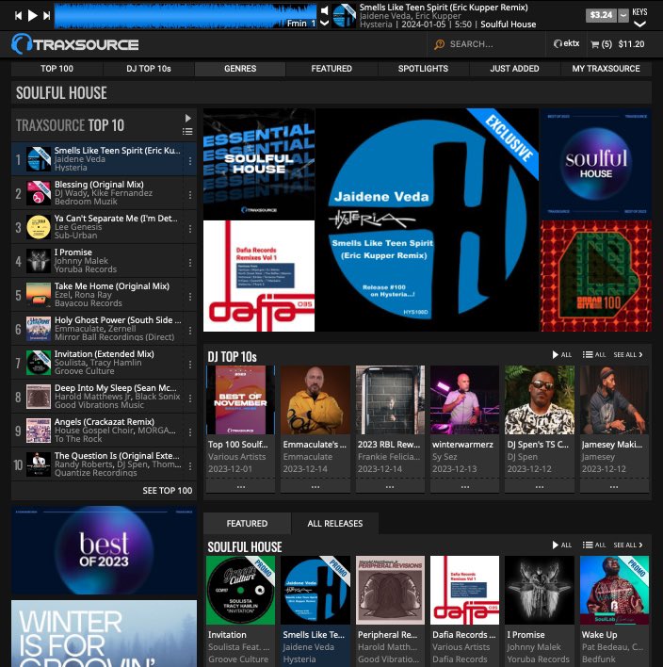Open the ektx user account

tap(566, 44)
